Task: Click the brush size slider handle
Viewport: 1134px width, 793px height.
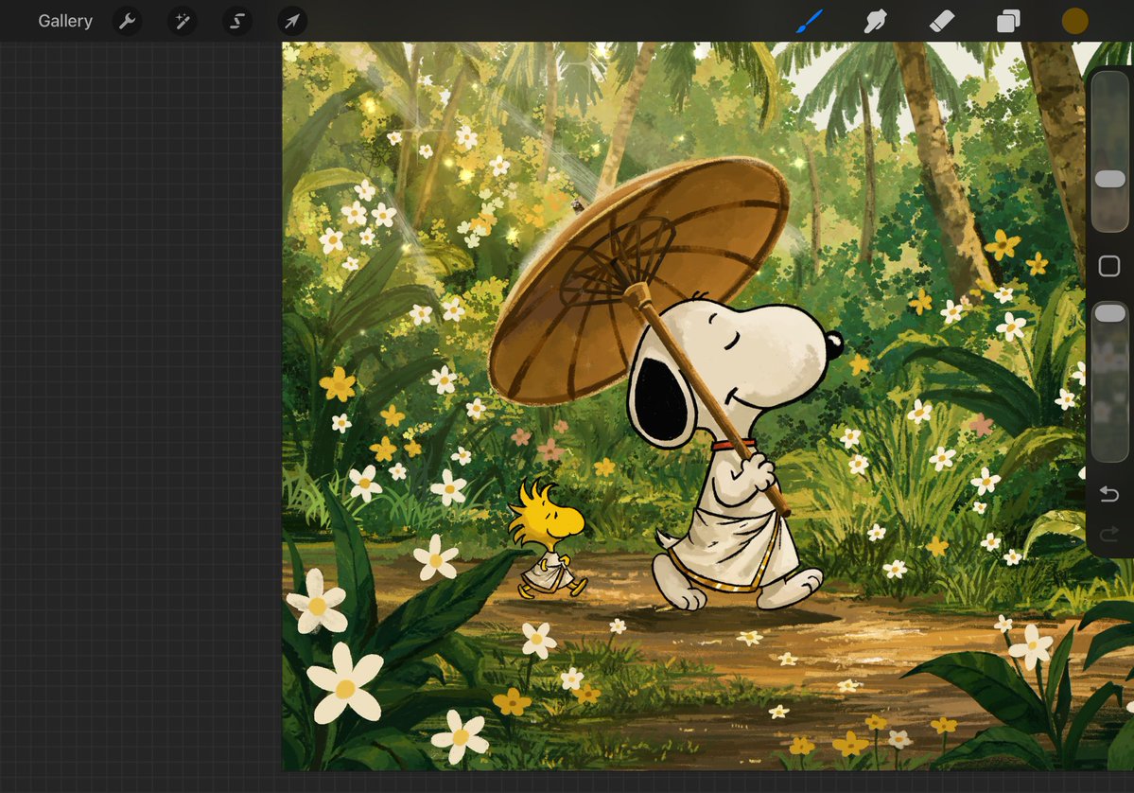Action: [x=1110, y=179]
